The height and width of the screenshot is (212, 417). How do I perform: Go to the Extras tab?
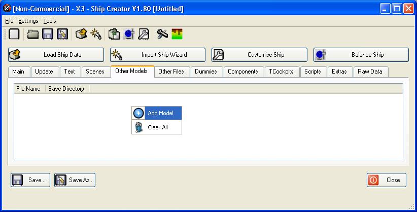(x=339, y=72)
